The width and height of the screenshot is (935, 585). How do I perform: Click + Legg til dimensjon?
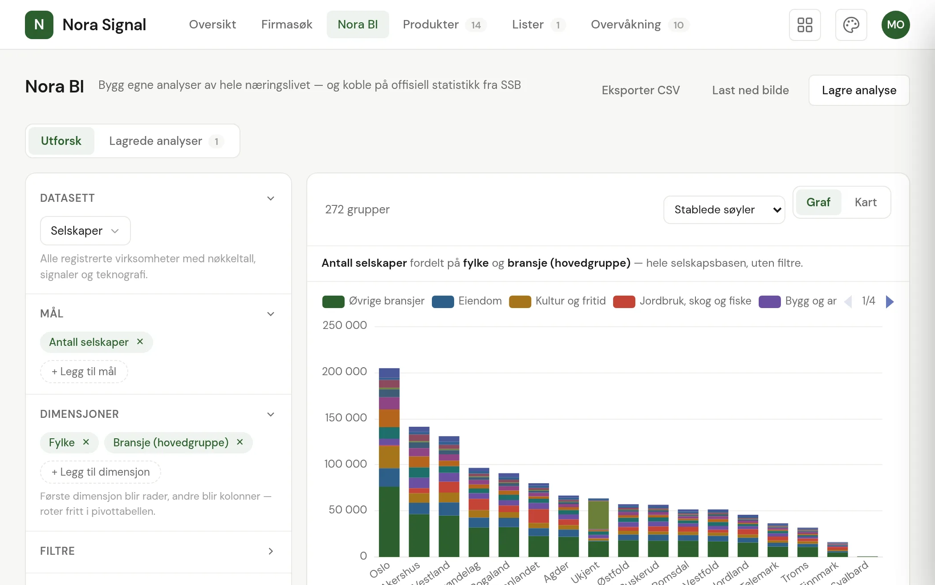coord(101,472)
